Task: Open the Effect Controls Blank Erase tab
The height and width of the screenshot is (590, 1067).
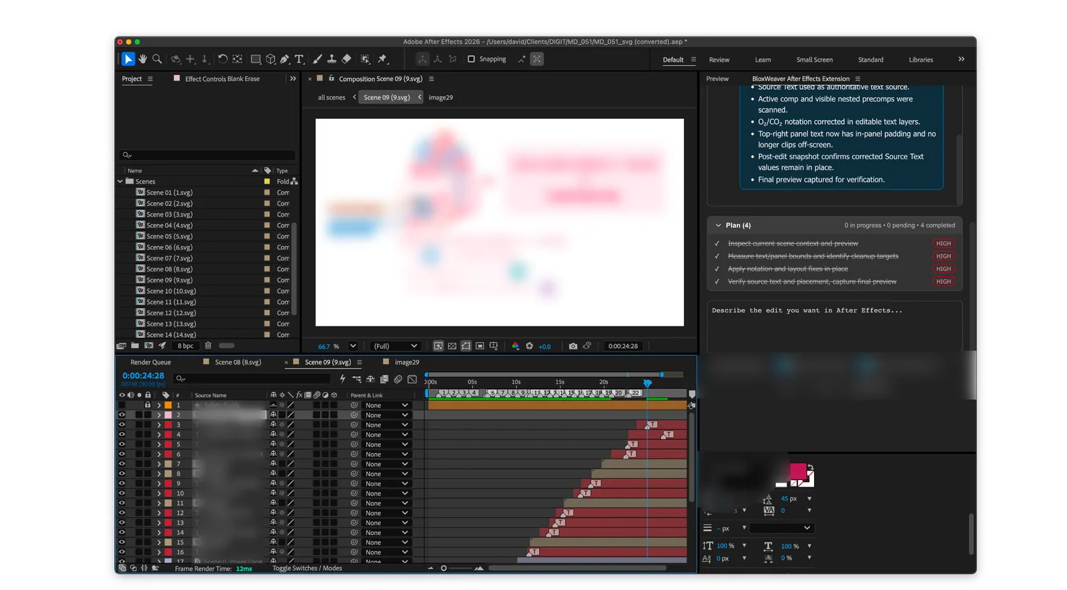Action: [222, 79]
